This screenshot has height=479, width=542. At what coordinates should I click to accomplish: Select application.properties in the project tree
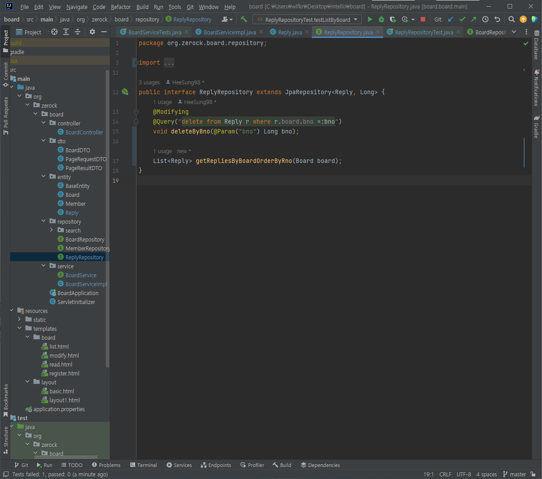tap(55, 409)
